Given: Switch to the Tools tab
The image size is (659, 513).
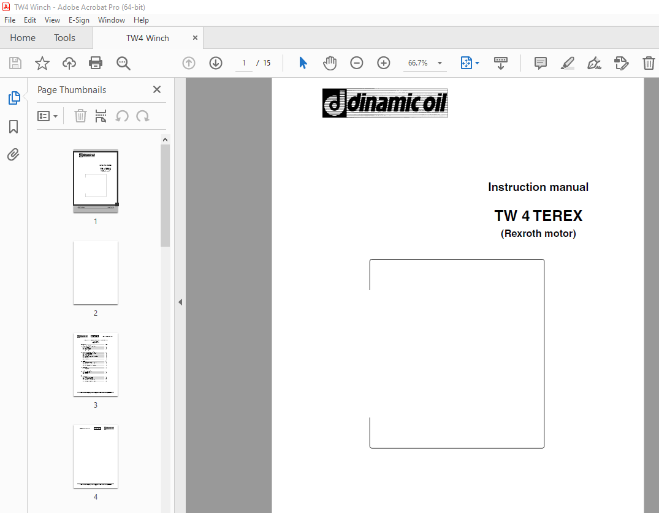Looking at the screenshot, I should [64, 38].
